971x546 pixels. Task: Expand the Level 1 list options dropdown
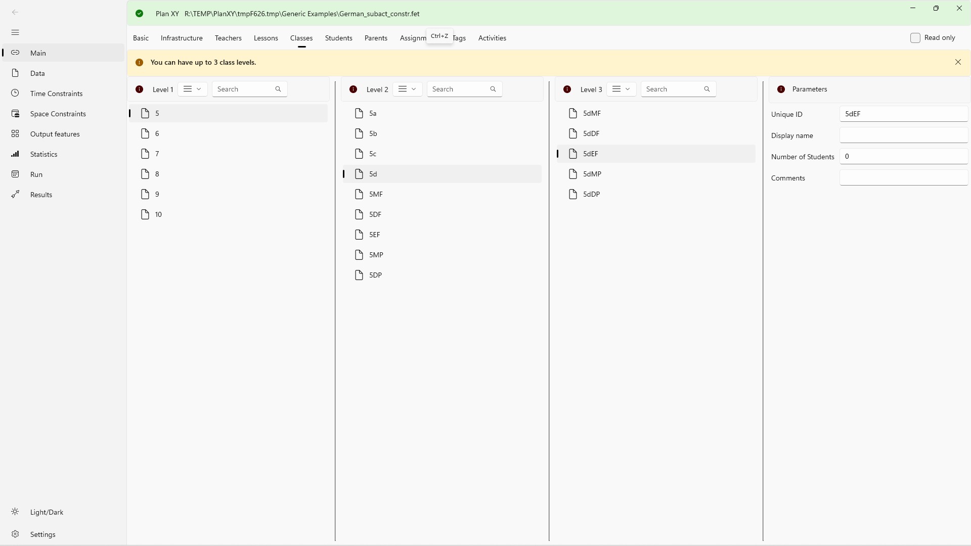(192, 89)
